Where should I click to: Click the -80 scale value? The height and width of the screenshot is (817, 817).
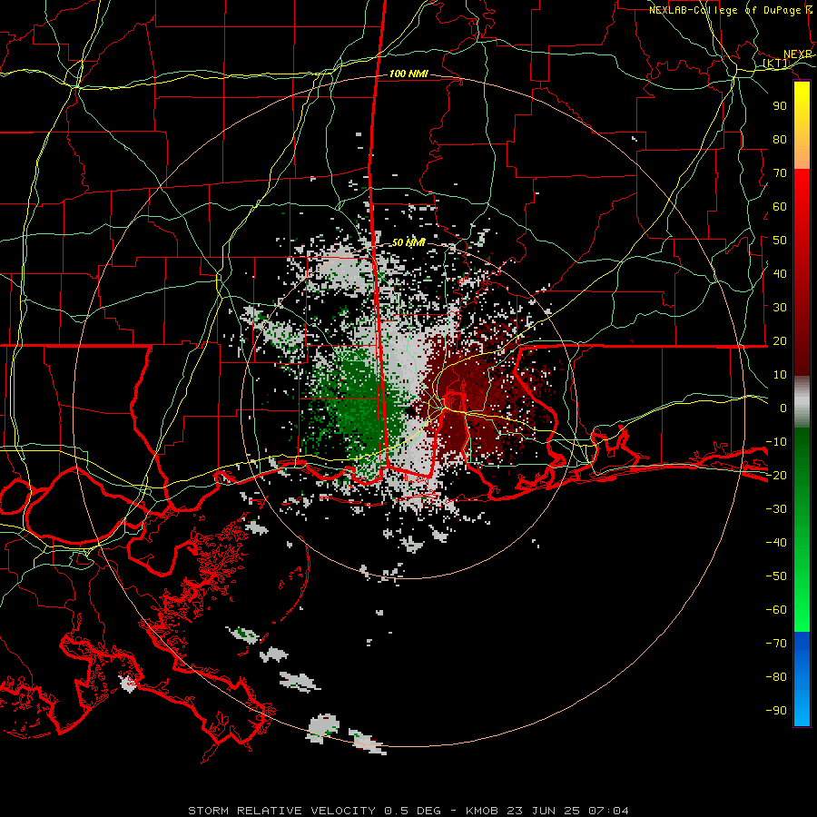(x=776, y=677)
